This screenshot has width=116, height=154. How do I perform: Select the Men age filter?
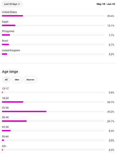click(x=17, y=79)
